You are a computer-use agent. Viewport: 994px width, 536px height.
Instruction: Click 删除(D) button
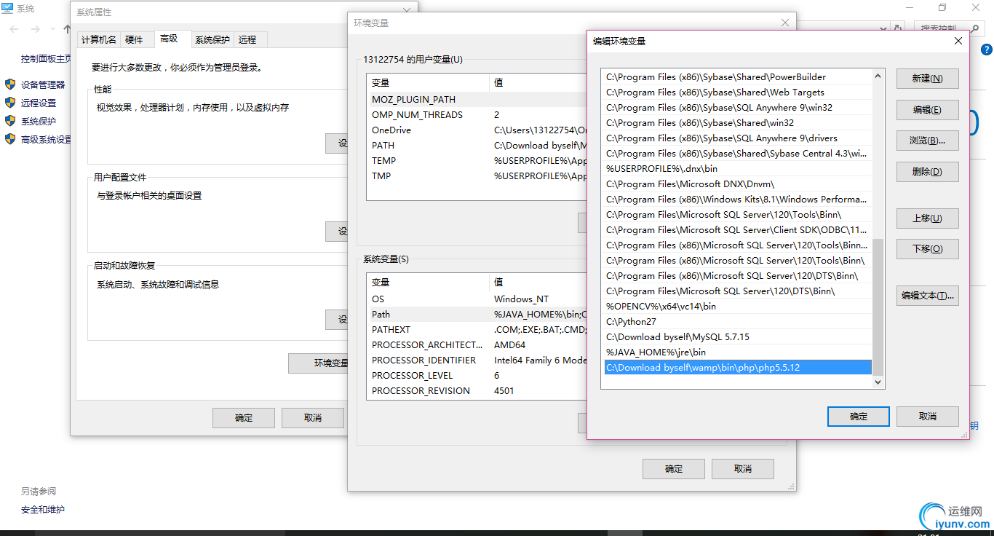(x=927, y=172)
